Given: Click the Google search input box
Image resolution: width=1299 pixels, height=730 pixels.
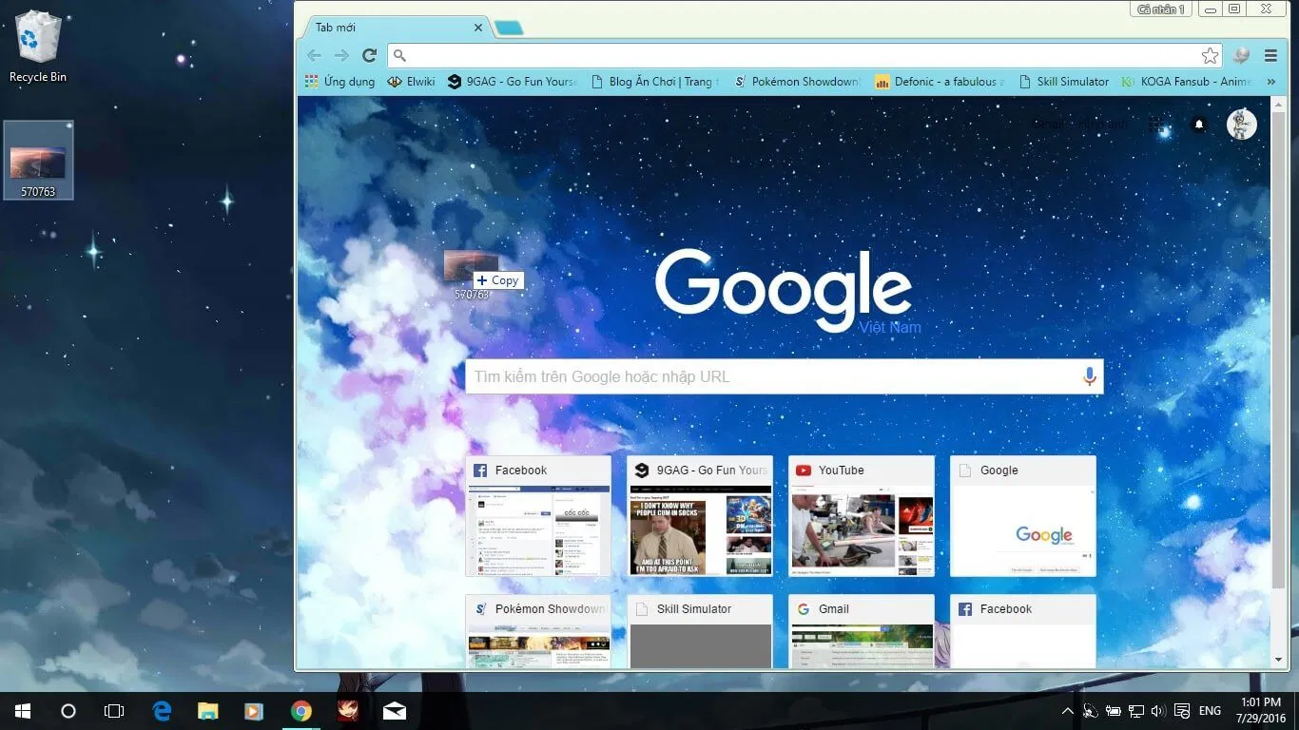Looking at the screenshot, I should point(770,376).
